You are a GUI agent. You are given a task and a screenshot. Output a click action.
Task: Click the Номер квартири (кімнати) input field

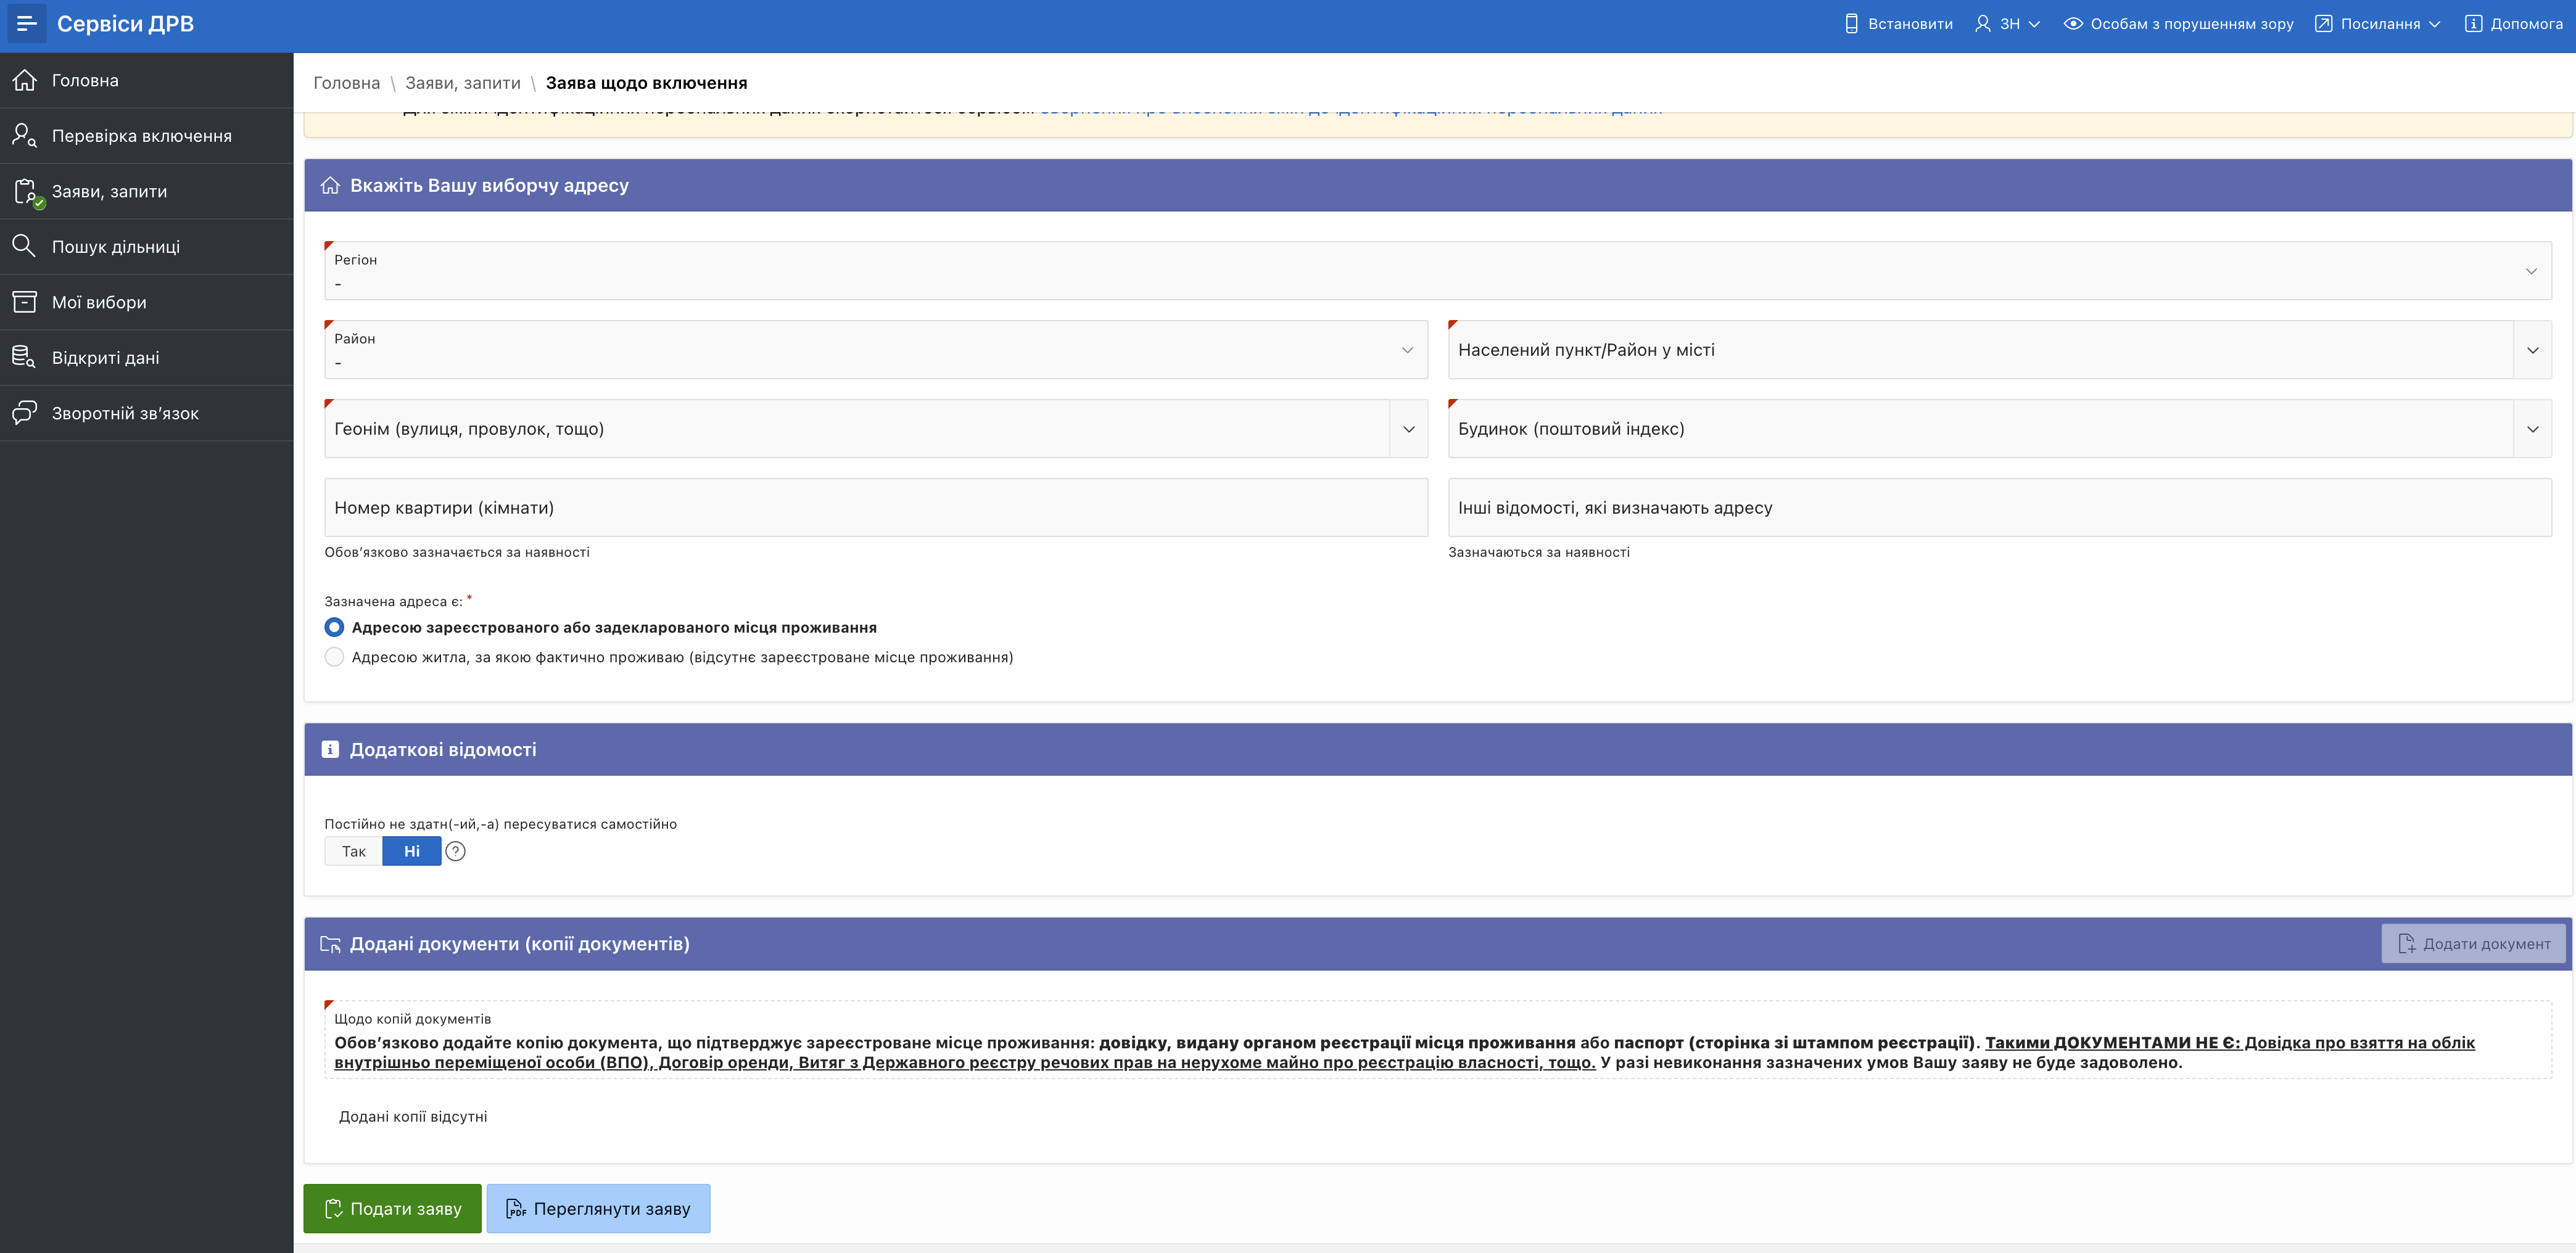pos(875,508)
